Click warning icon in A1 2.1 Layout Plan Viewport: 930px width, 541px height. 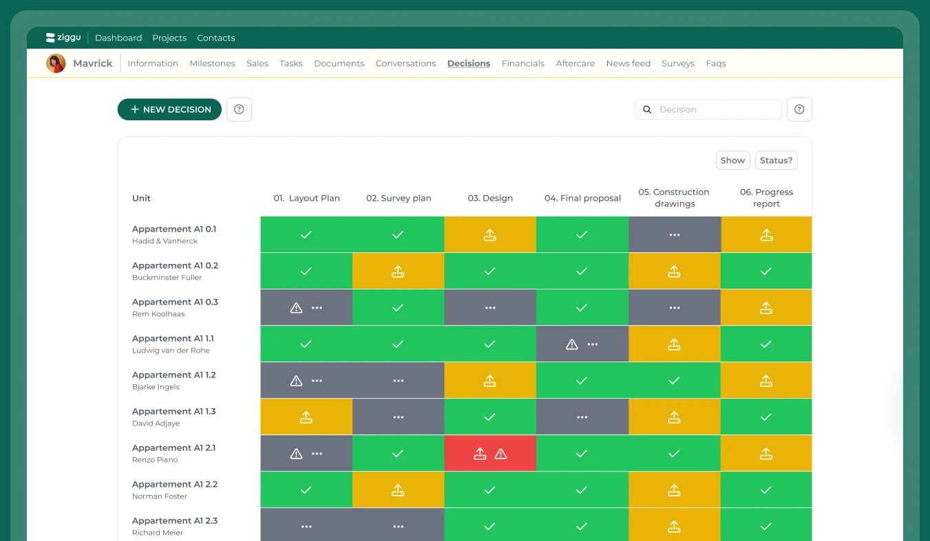click(x=296, y=454)
